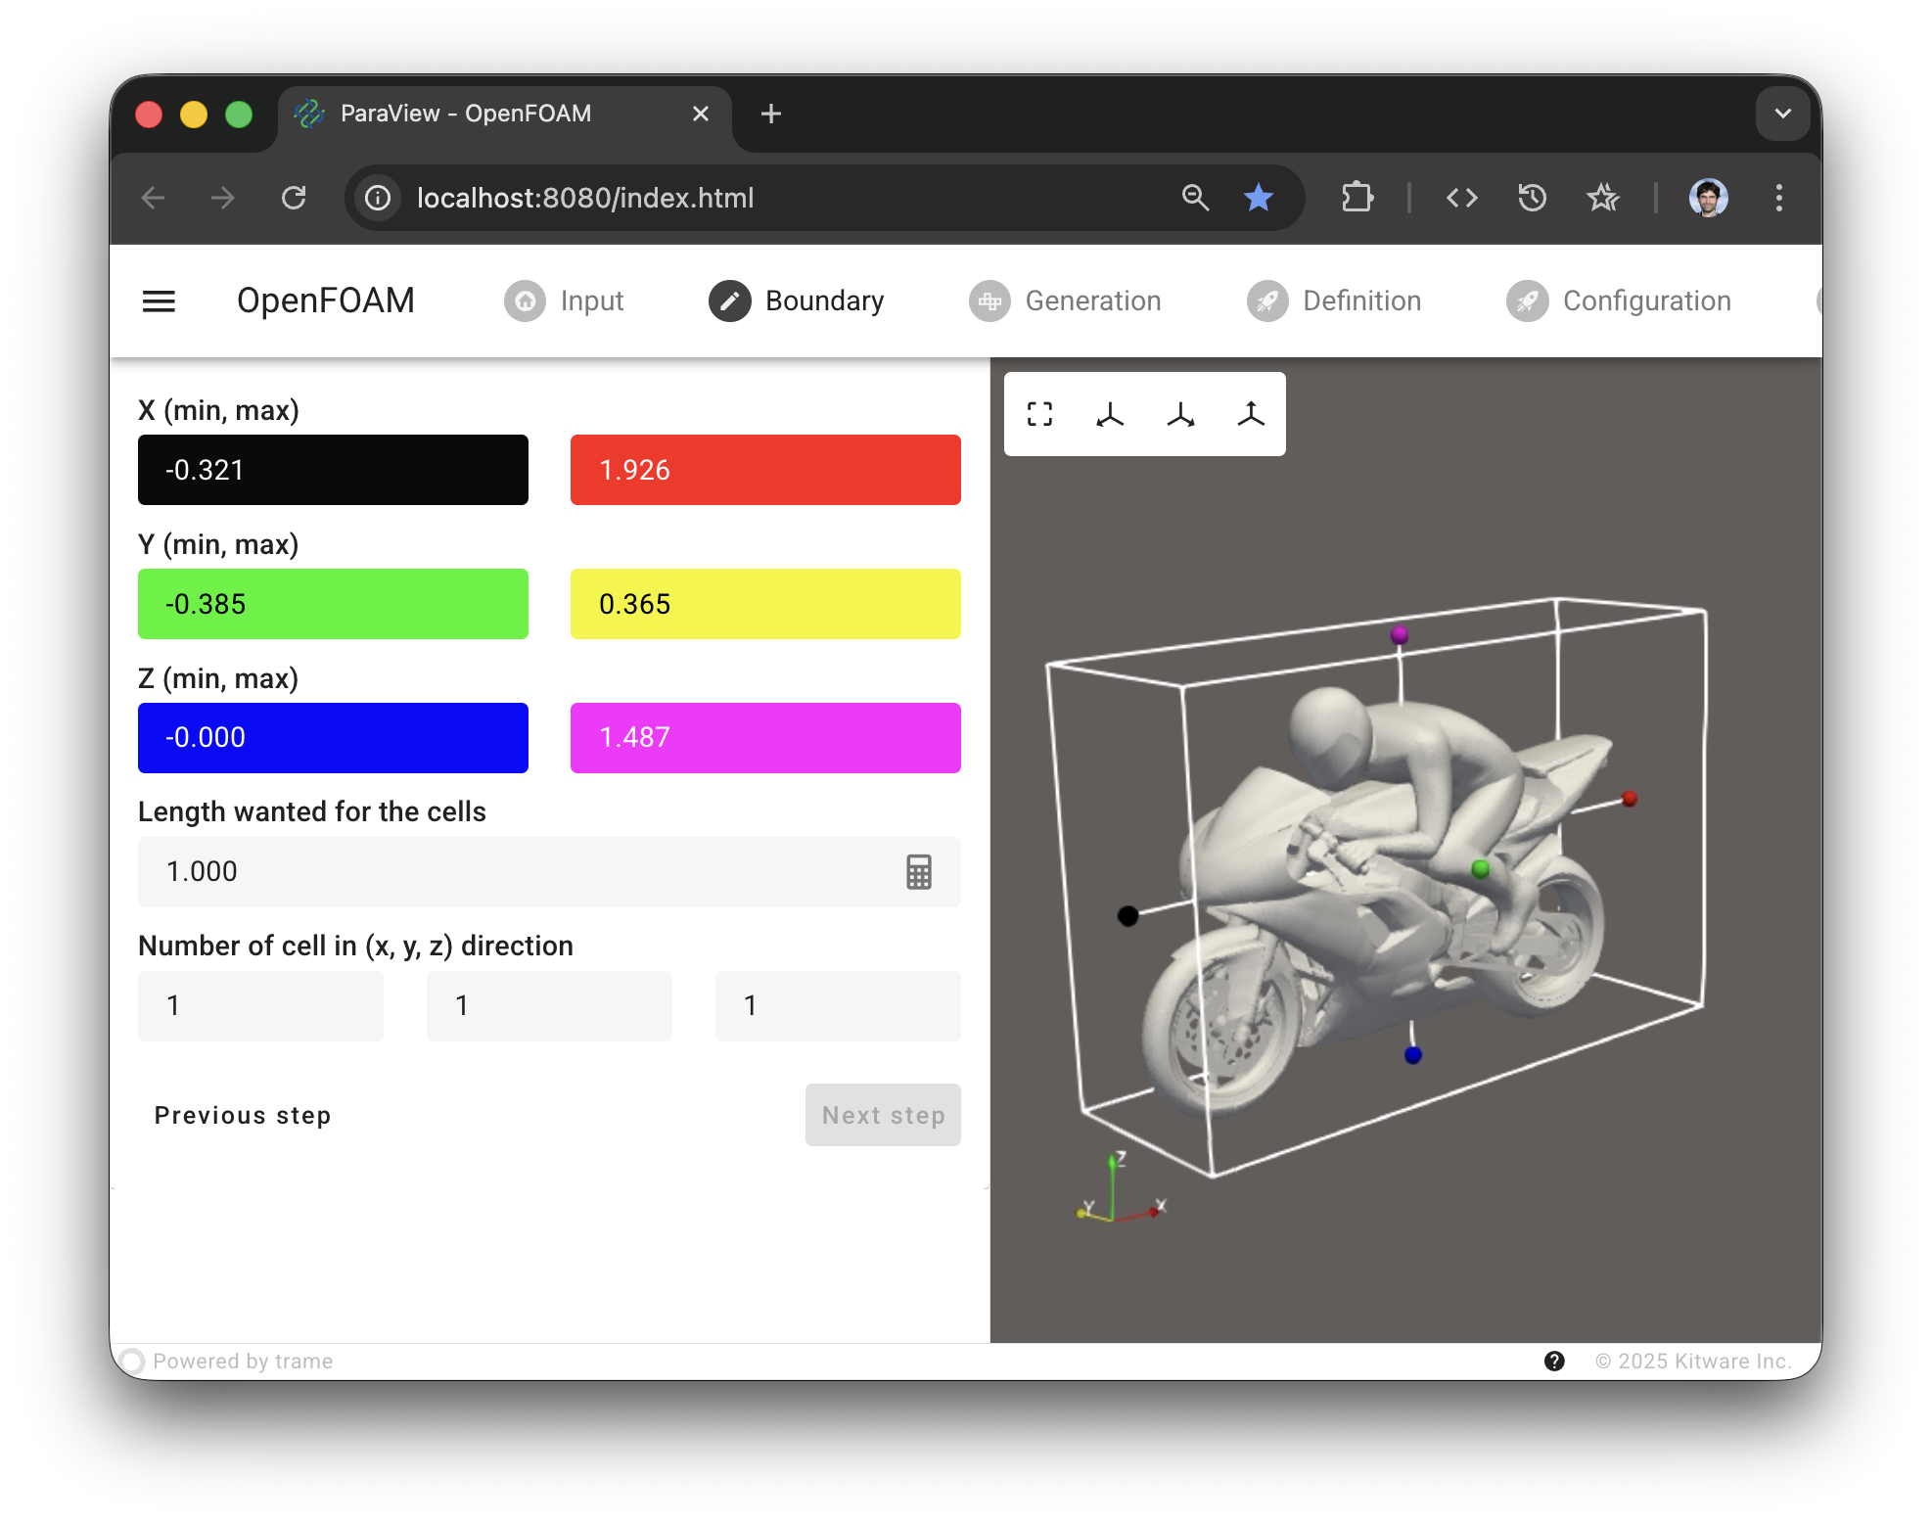Click the 'Powered by trame' footer text
The width and height of the screenshot is (1932, 1525).
[243, 1362]
